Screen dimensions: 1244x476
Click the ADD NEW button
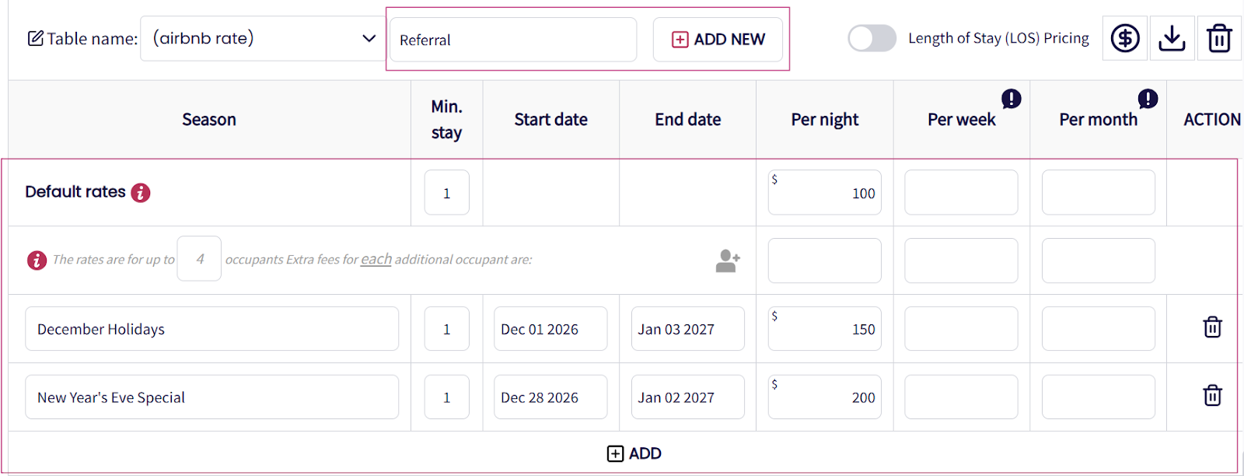point(718,40)
